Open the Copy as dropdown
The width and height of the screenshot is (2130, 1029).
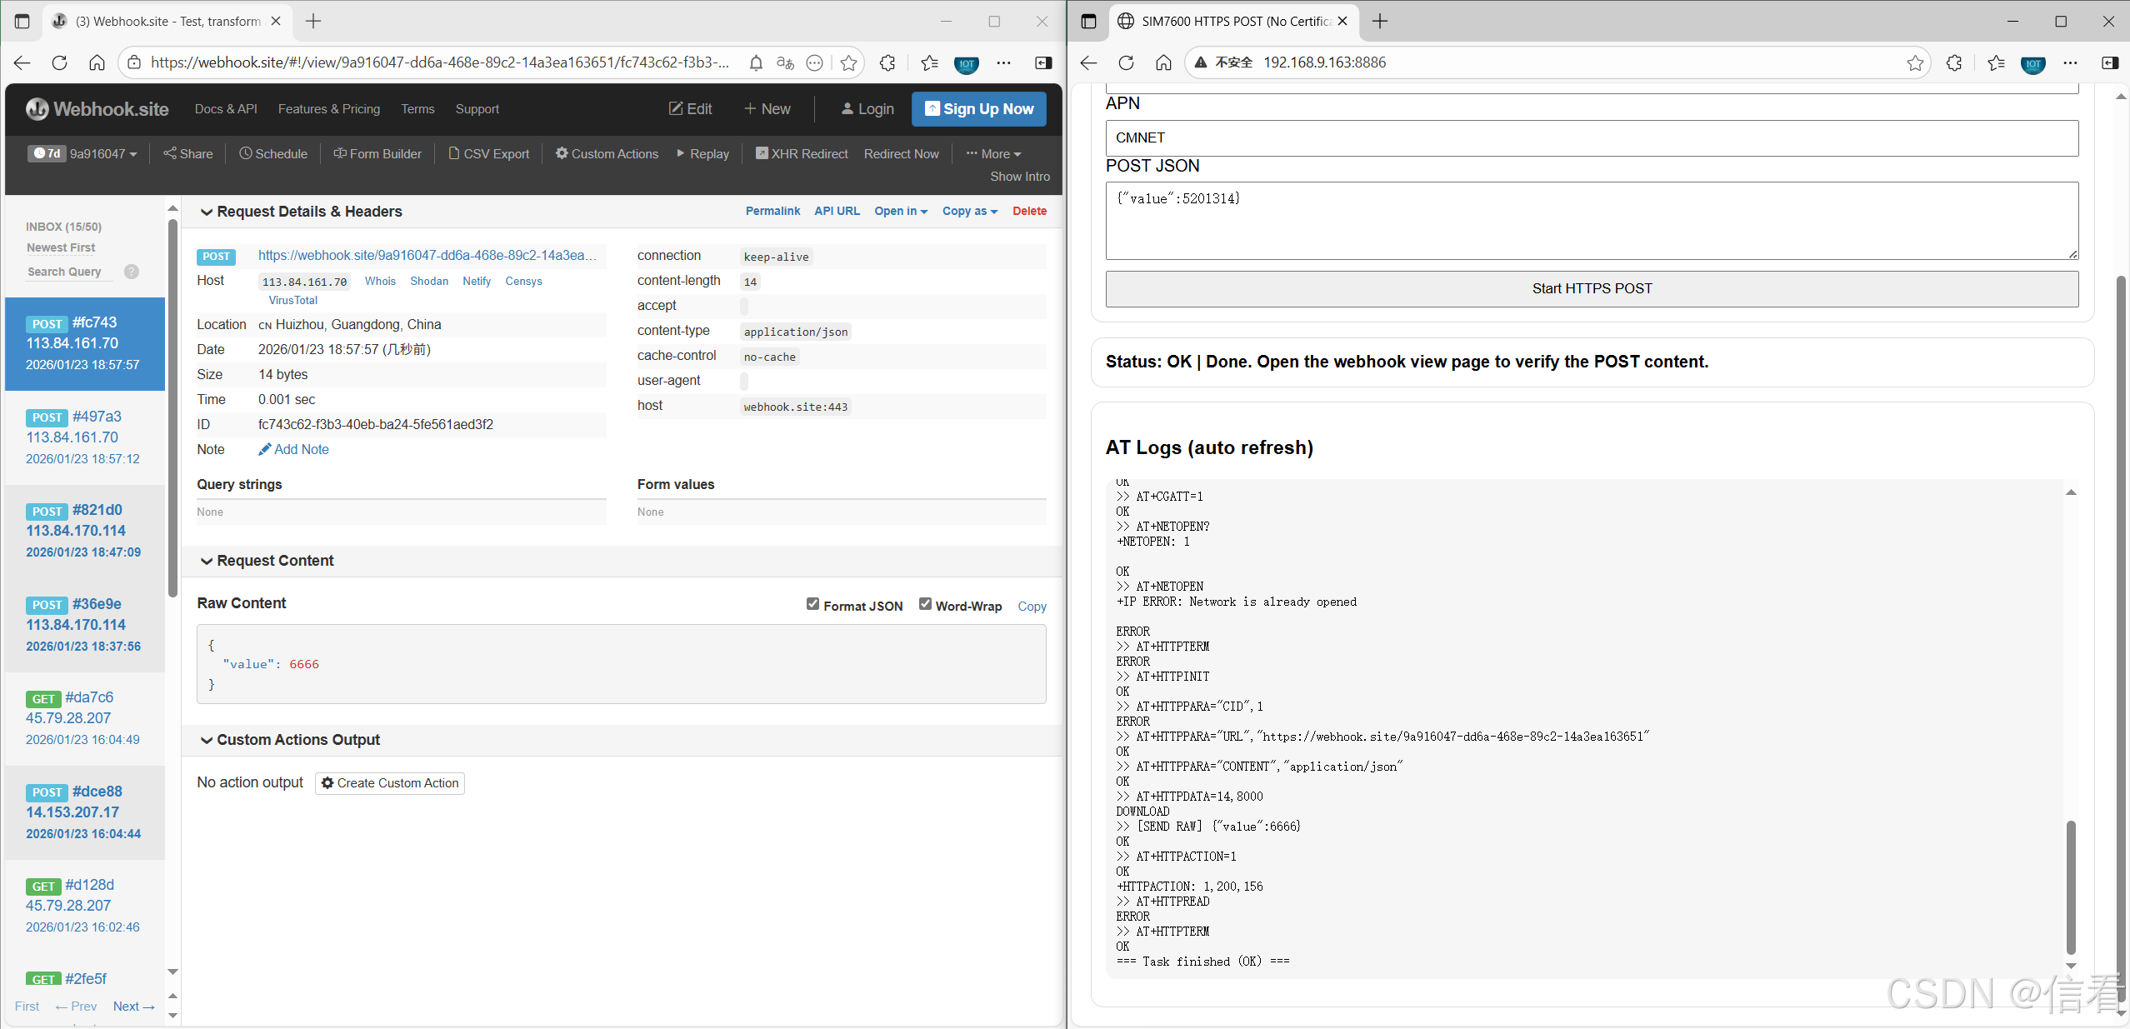pos(969,211)
